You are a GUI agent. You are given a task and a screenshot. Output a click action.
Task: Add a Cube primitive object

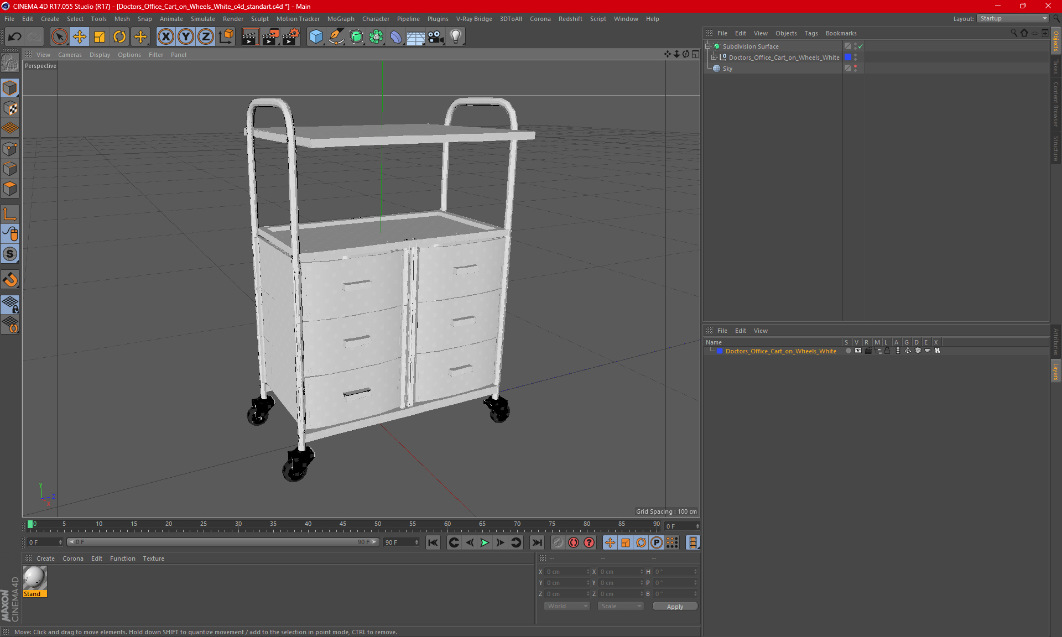coord(316,36)
